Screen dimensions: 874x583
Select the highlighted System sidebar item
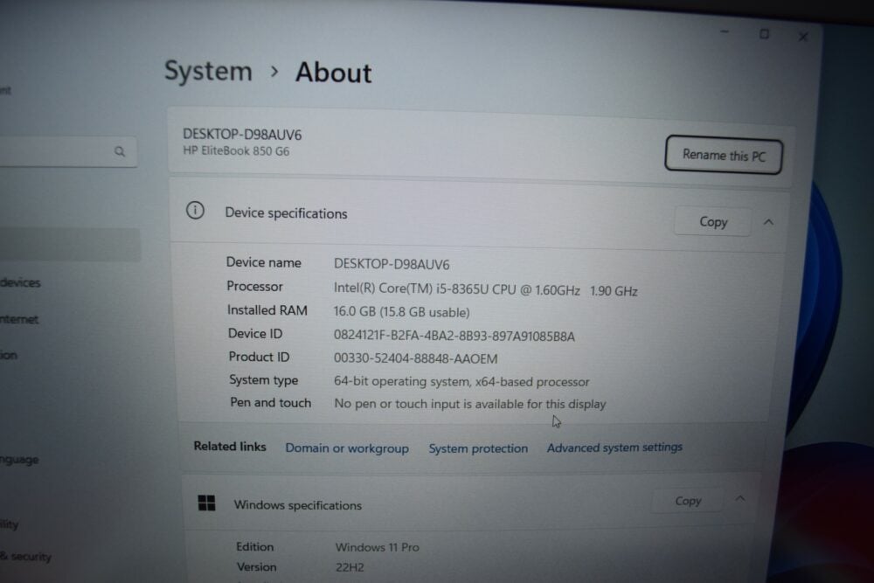click(x=70, y=244)
